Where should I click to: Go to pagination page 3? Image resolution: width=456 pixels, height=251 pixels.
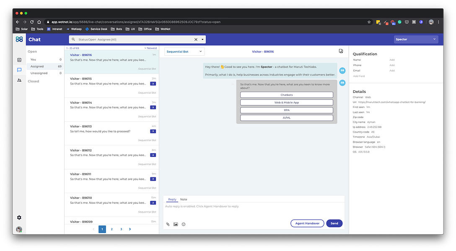click(121, 229)
